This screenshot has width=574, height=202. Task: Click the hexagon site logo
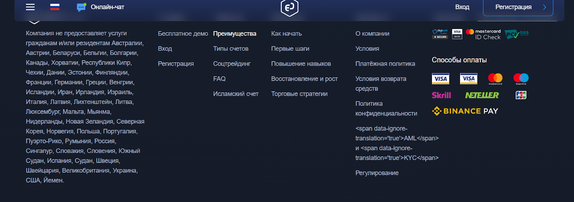tap(290, 8)
